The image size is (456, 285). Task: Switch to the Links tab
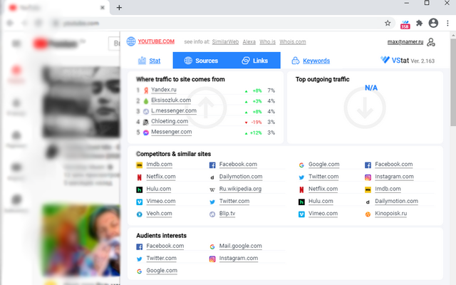[255, 61]
